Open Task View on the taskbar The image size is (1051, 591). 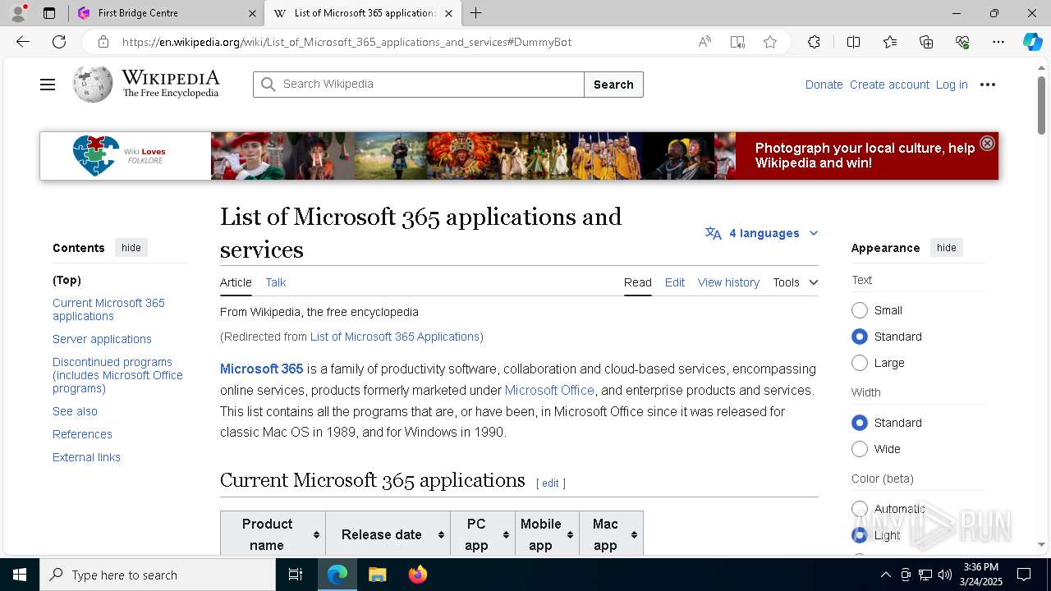click(296, 575)
